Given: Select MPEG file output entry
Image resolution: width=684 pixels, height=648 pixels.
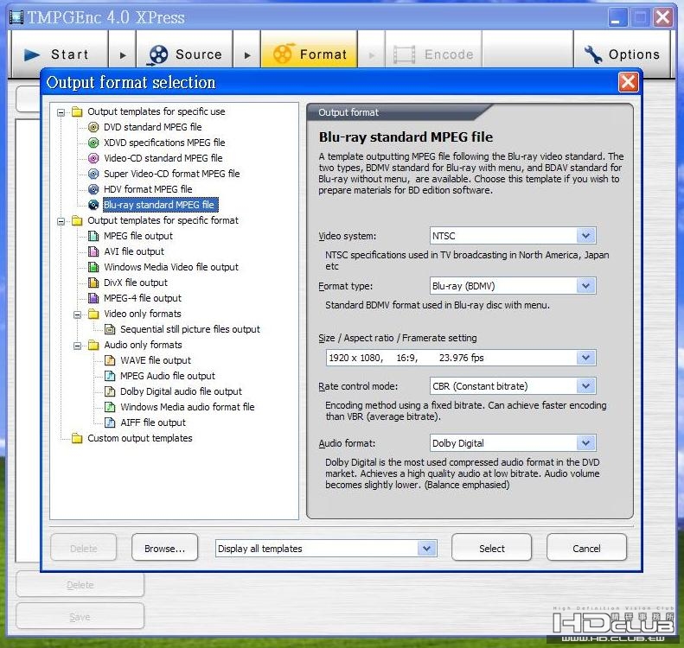Looking at the screenshot, I should pyautogui.click(x=138, y=236).
